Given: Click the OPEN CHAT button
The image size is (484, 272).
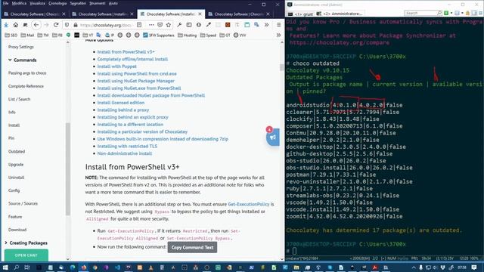Looking at the screenshot, I should (26, 255).
